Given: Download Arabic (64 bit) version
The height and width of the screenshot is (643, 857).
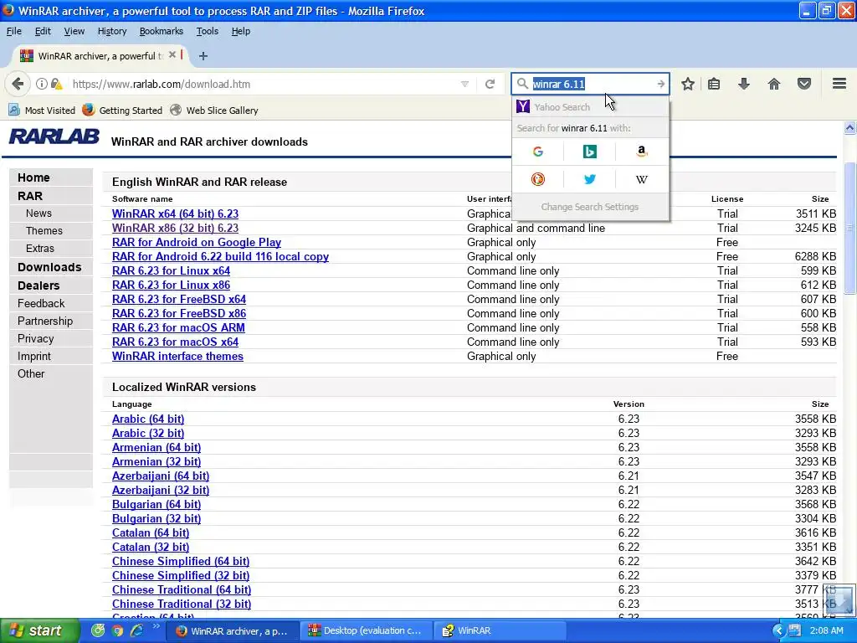Looking at the screenshot, I should pyautogui.click(x=148, y=419).
